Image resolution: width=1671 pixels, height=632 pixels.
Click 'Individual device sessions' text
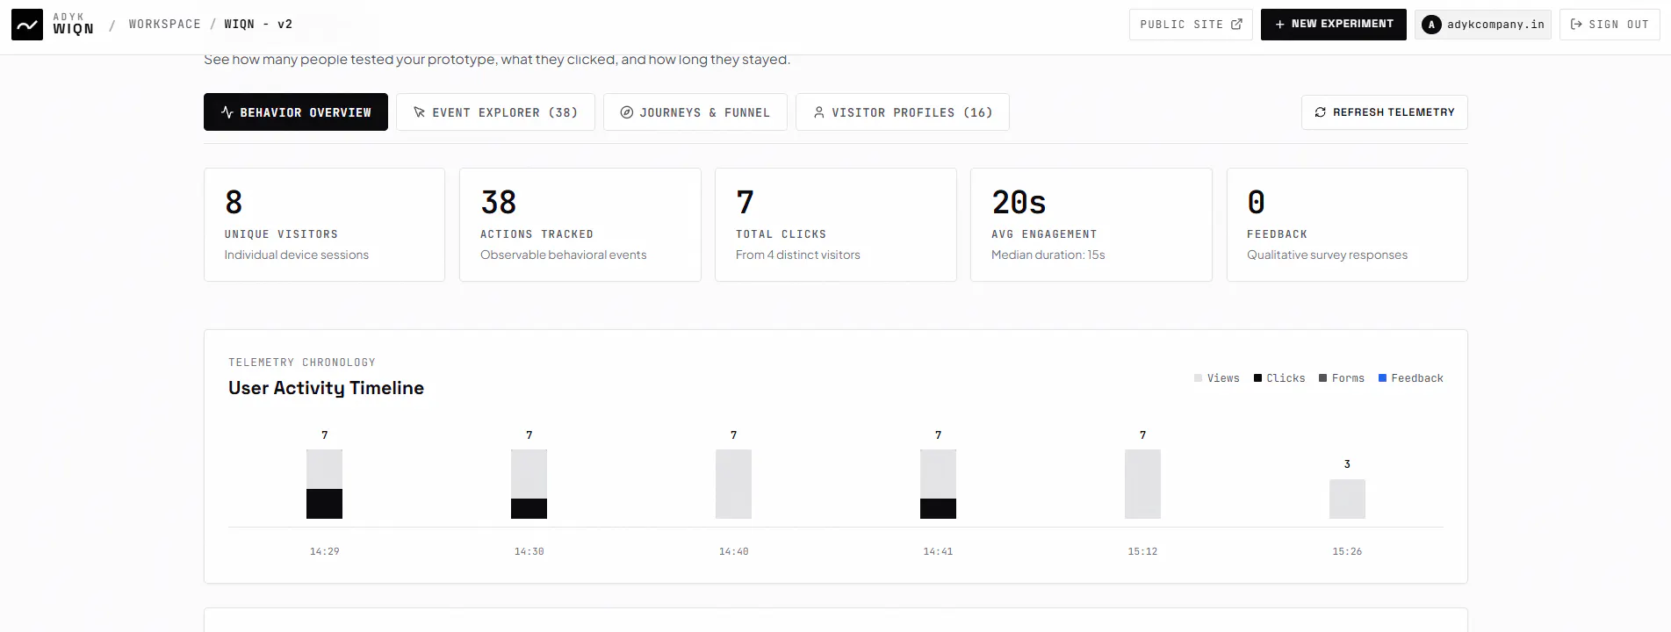[x=297, y=255]
